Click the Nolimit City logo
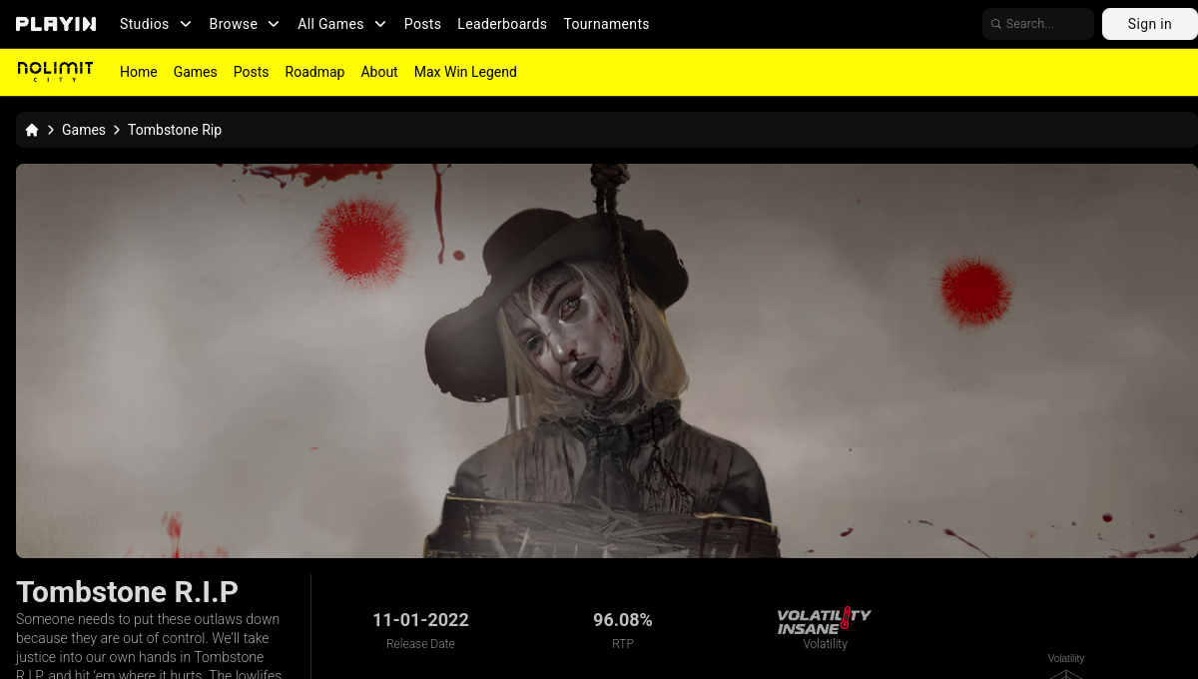The height and width of the screenshot is (679, 1198). pos(55,71)
